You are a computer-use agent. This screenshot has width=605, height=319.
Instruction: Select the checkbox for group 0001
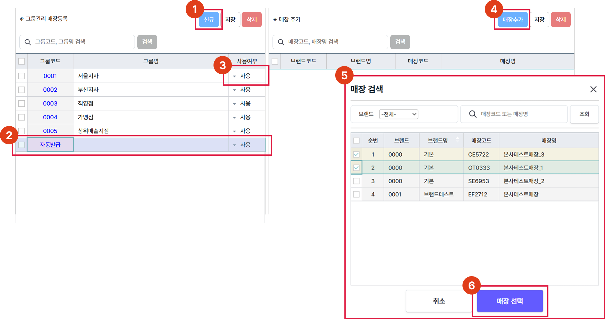coord(22,76)
